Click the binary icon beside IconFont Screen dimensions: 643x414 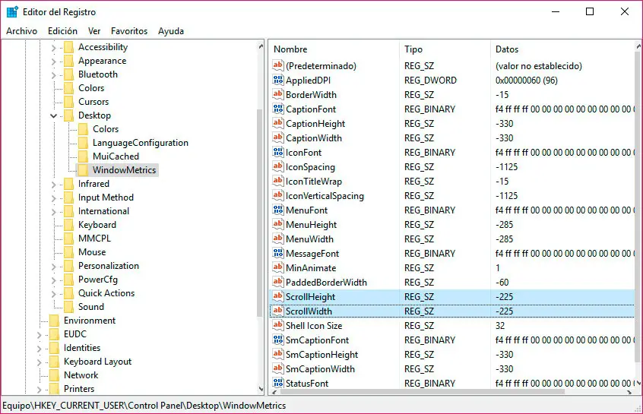click(x=278, y=152)
